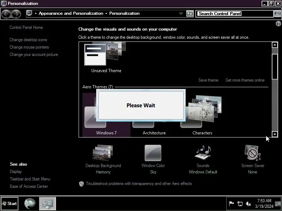Image resolution: width=282 pixels, height=211 pixels.
Task: Click the theme list scroll down arrow
Action: click(x=275, y=134)
